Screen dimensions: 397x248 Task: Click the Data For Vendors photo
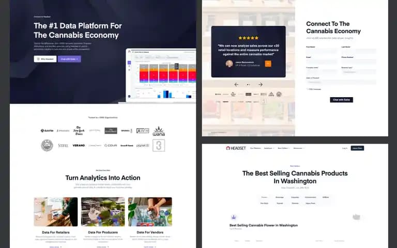(x=150, y=212)
